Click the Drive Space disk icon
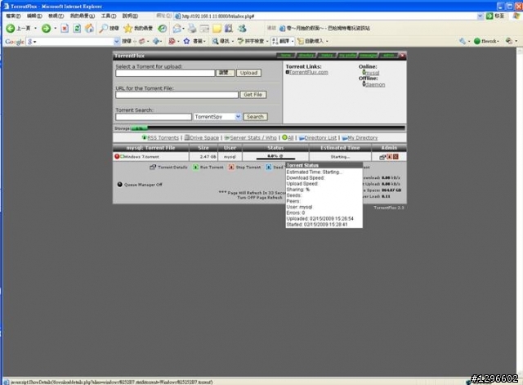 (187, 137)
